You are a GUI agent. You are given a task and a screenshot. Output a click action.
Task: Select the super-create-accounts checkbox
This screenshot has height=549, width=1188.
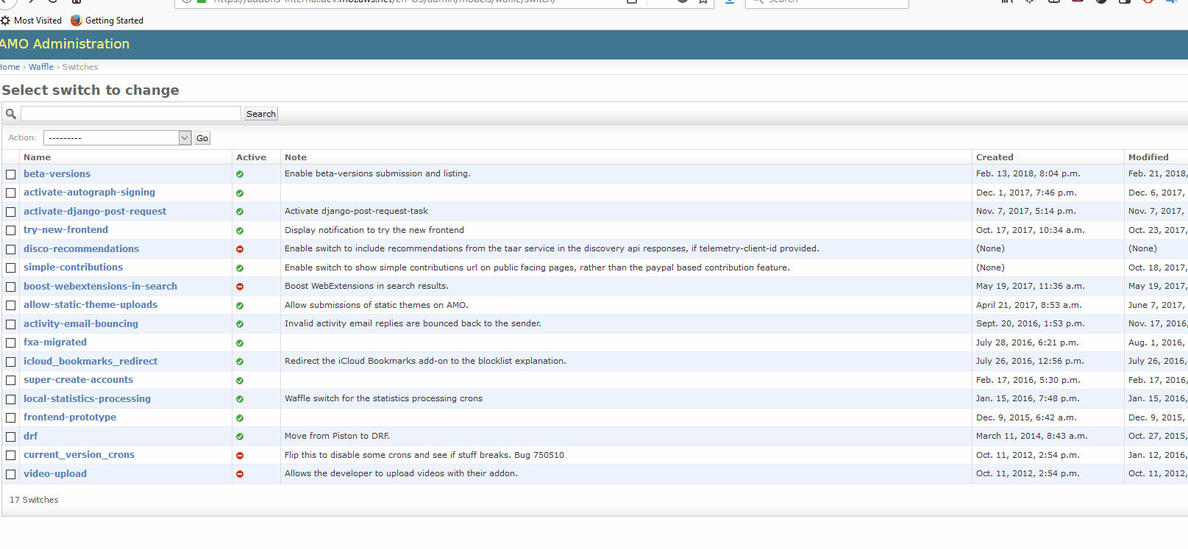(11, 381)
